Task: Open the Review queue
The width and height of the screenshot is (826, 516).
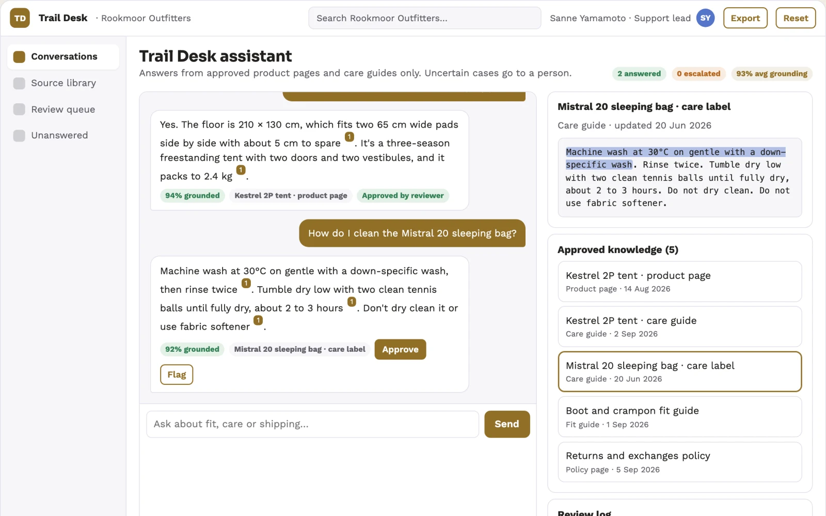Action: [63, 110]
